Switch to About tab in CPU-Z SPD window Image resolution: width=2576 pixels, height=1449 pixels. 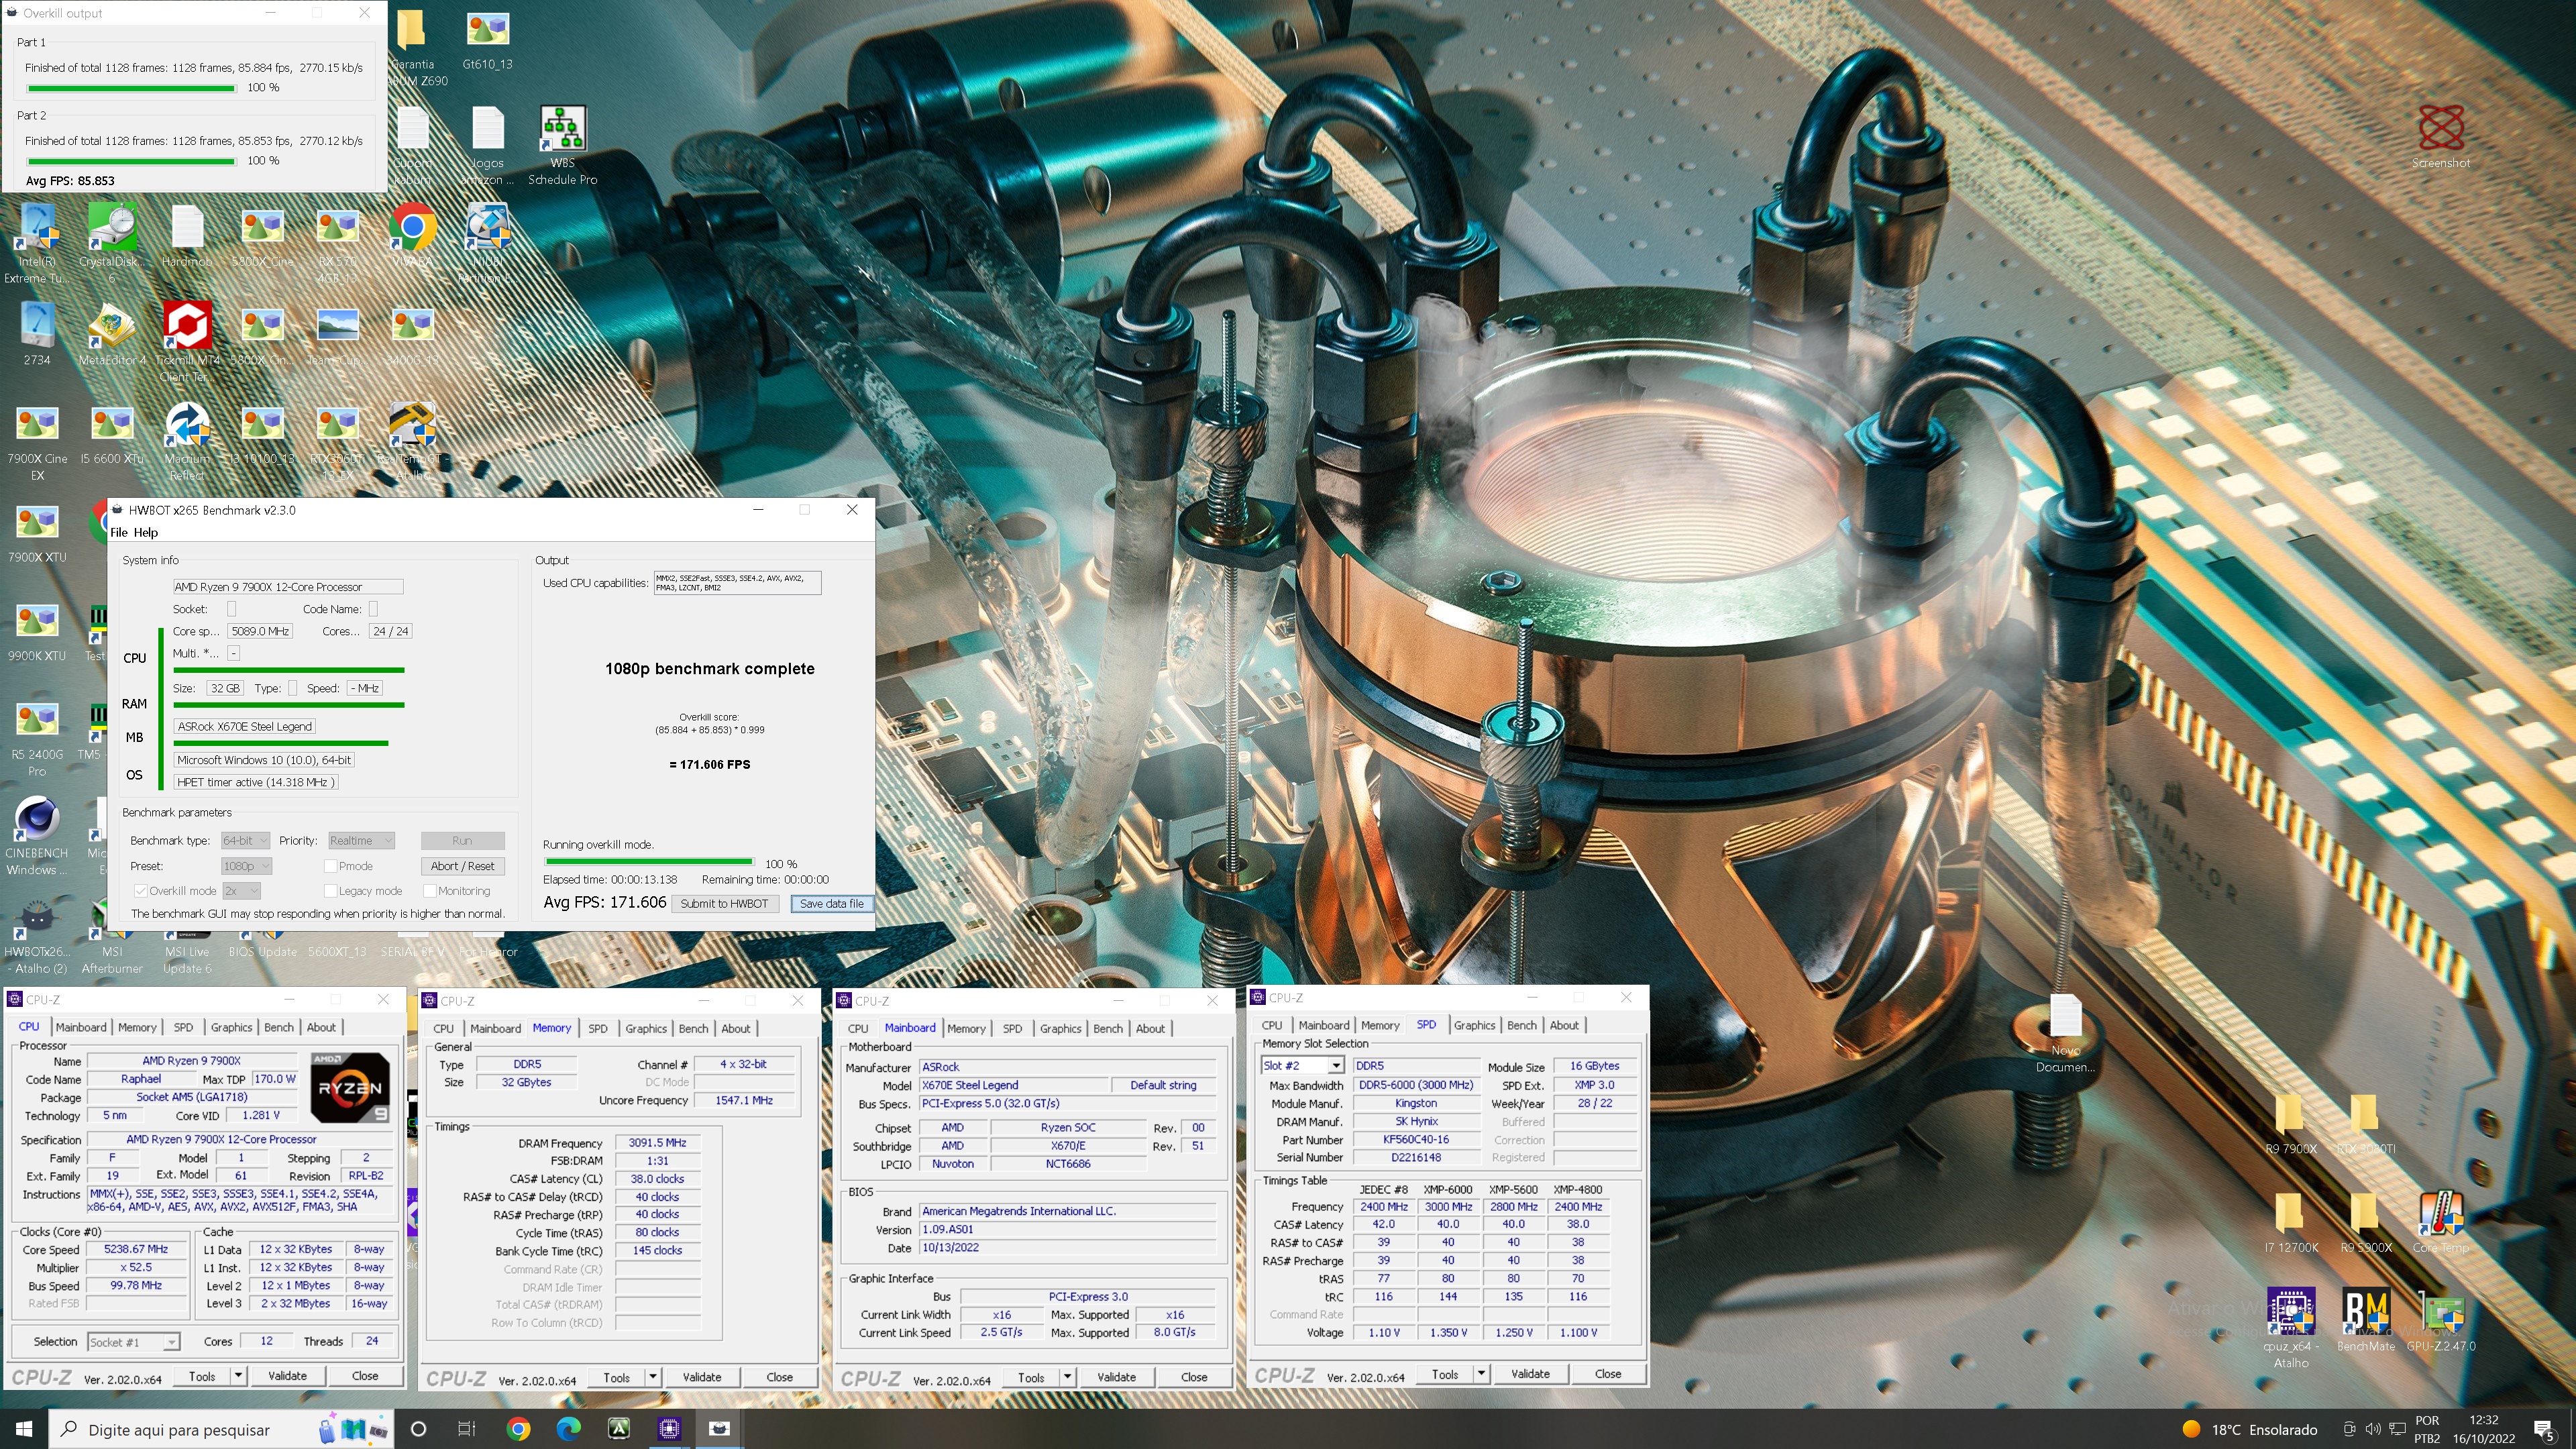click(1564, 1025)
